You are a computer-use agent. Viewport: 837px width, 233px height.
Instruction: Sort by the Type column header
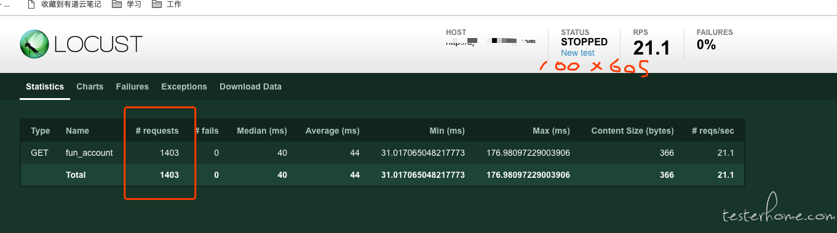coord(41,131)
